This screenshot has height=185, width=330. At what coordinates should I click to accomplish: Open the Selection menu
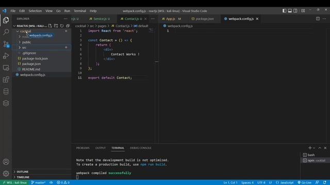click(x=35, y=11)
